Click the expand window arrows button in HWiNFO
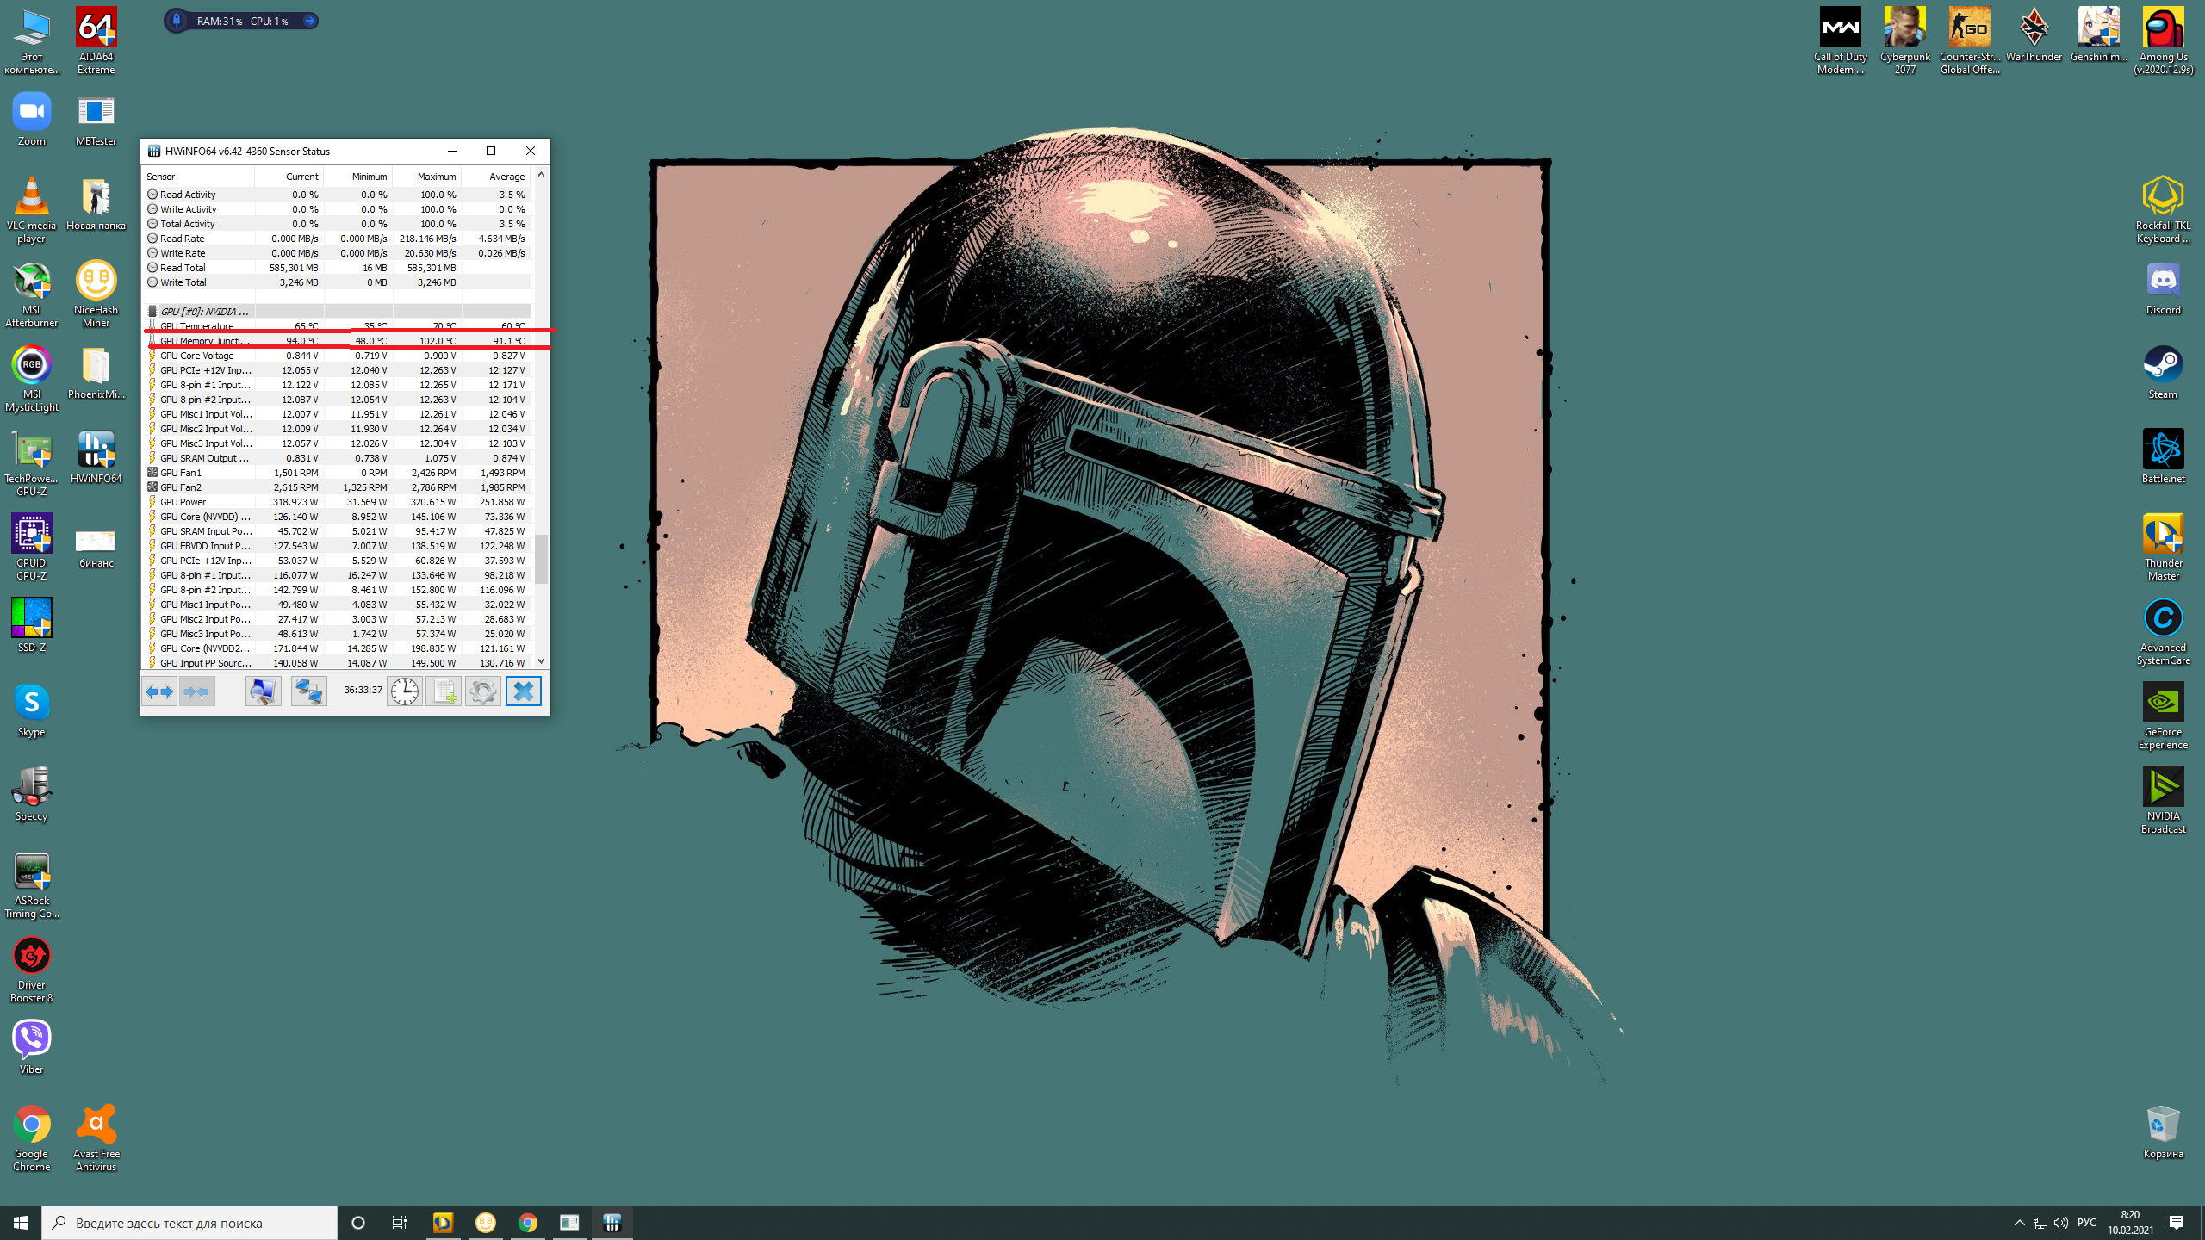The height and width of the screenshot is (1240, 2205). tap(159, 691)
